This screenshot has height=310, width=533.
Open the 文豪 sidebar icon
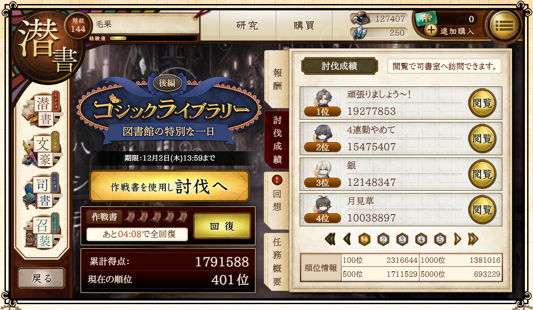tap(42, 150)
